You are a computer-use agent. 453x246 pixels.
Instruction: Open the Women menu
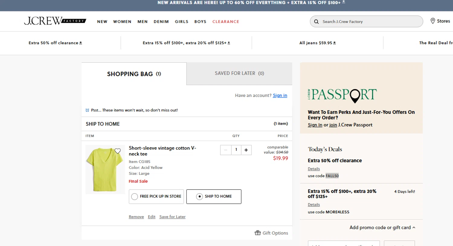pyautogui.click(x=122, y=21)
